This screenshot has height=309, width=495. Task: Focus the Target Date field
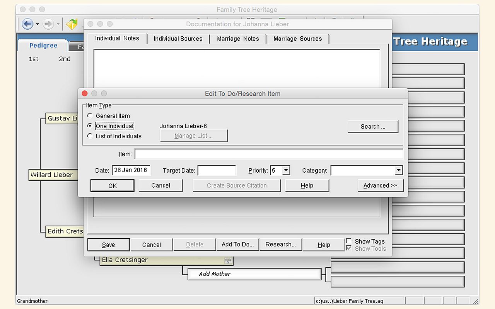[217, 170]
